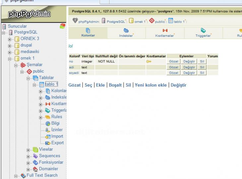
Task: Click the Kısıtlamalar constraints icon in tree
Action: pyautogui.click(x=48, y=104)
